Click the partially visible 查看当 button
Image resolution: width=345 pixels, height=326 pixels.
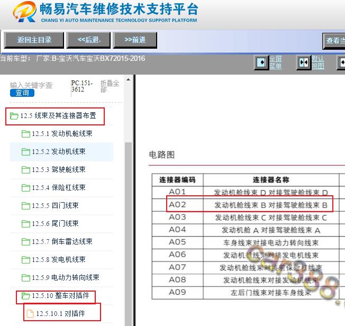click(x=334, y=41)
